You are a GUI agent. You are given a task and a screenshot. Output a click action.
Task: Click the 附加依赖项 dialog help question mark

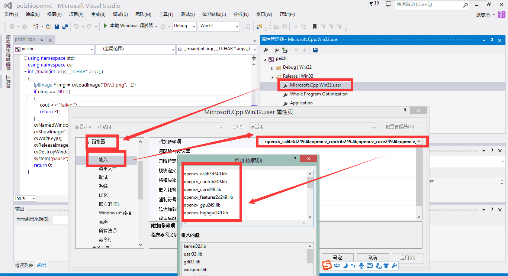[x=295, y=159]
